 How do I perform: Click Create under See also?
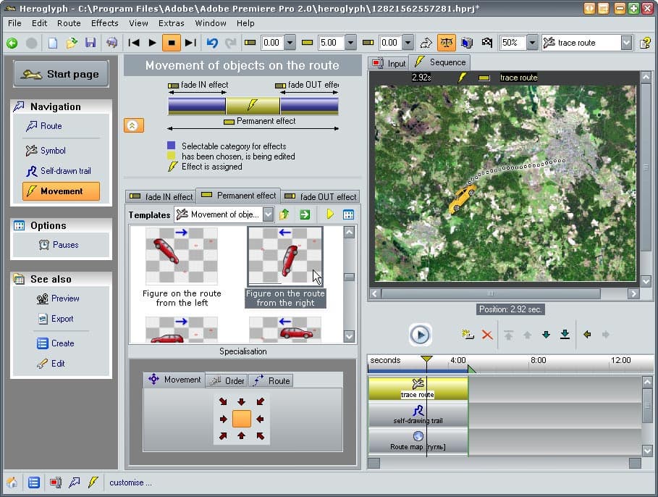point(56,343)
